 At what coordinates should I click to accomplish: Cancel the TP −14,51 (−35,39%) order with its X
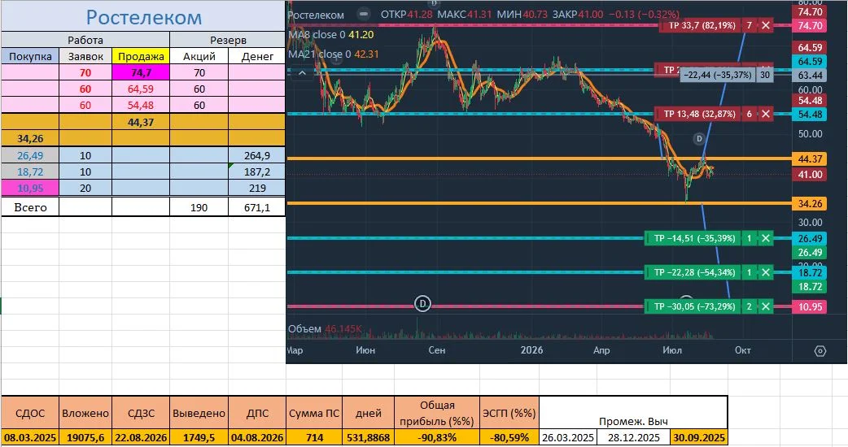pos(766,238)
